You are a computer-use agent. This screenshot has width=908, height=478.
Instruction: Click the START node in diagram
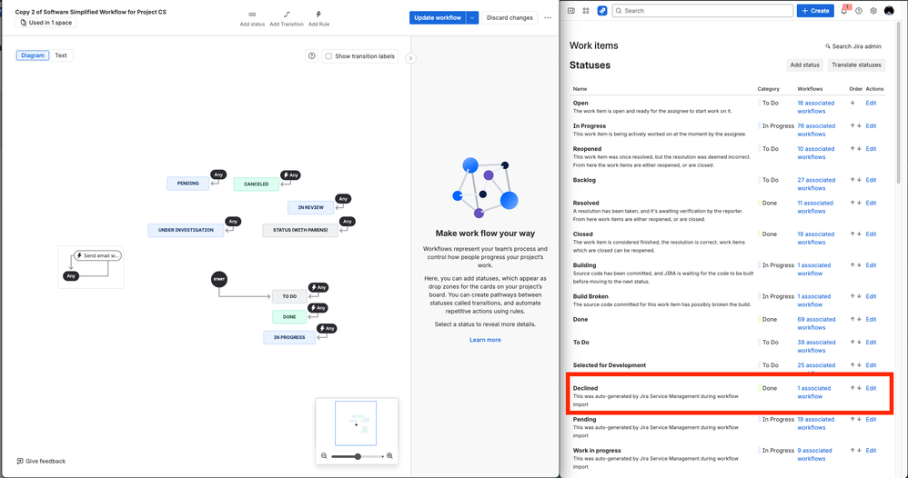pos(219,280)
